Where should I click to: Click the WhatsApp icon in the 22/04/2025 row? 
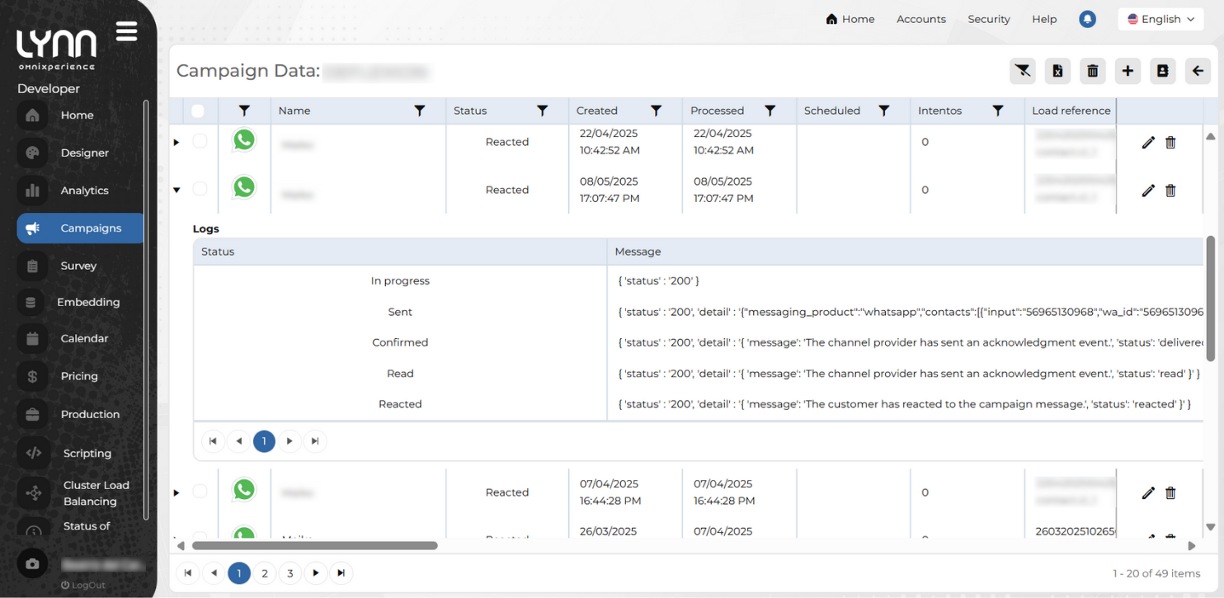(x=244, y=140)
